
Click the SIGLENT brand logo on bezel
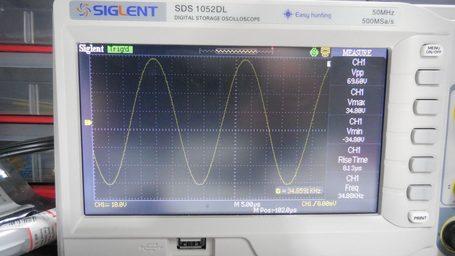point(117,11)
